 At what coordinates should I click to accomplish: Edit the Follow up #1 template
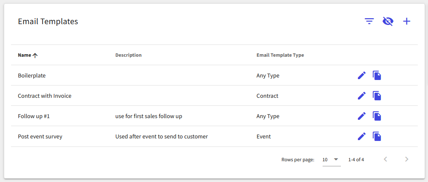(362, 116)
